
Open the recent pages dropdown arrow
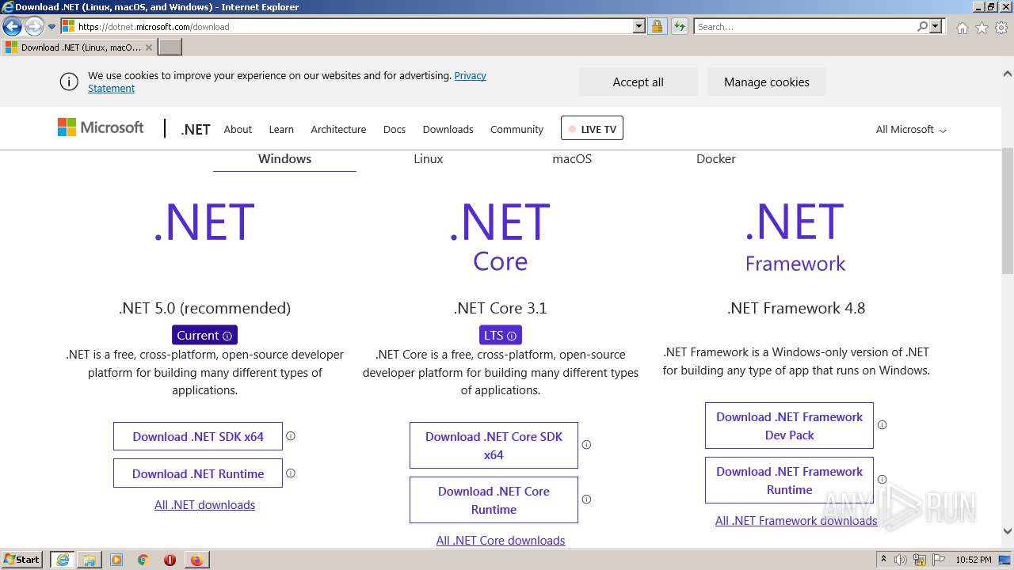[x=51, y=27]
